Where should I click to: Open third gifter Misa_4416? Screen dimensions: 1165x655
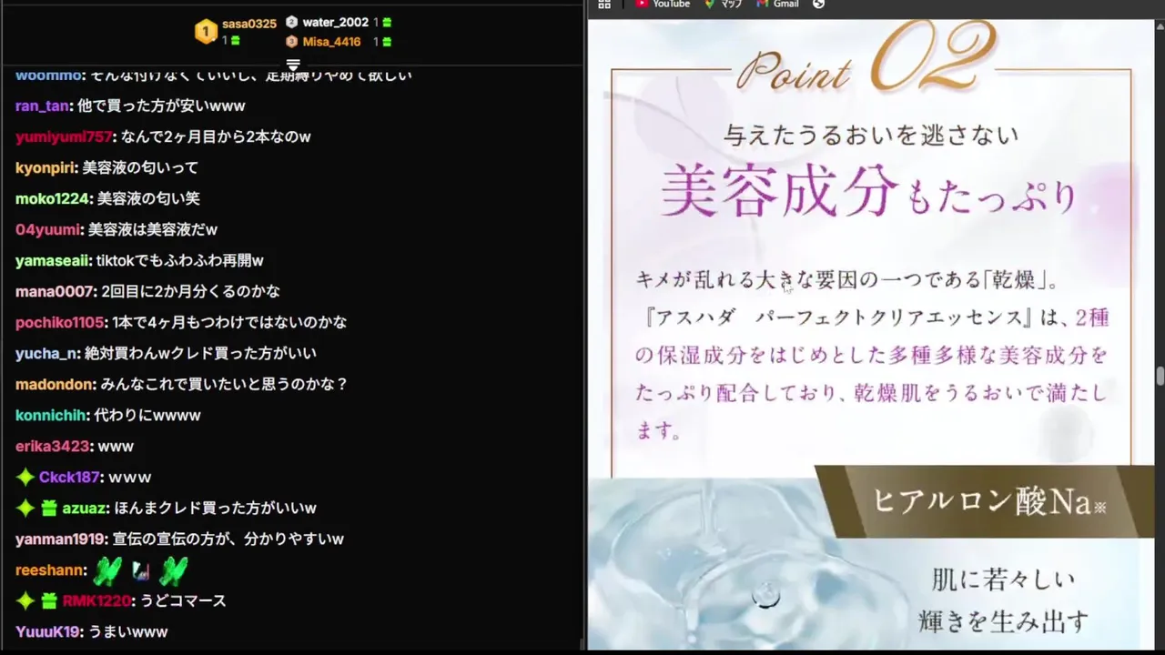[331, 42]
